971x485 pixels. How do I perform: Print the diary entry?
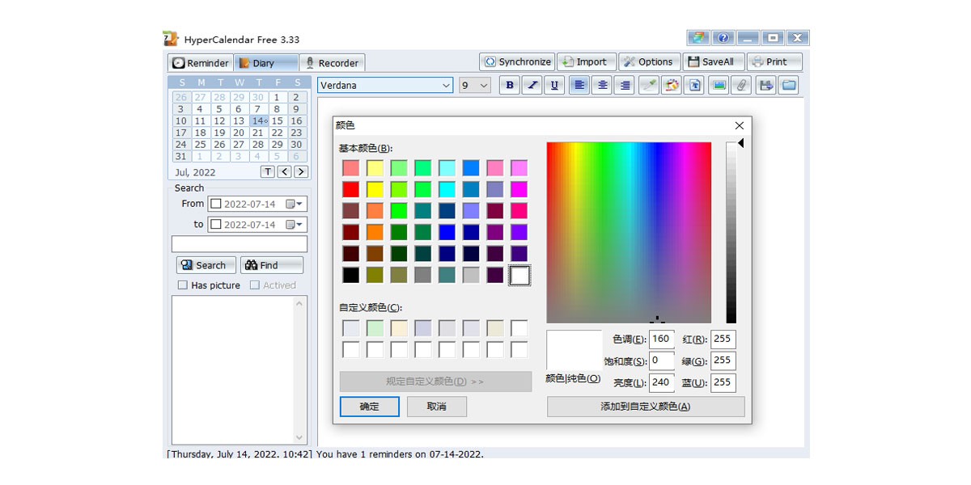coord(774,61)
